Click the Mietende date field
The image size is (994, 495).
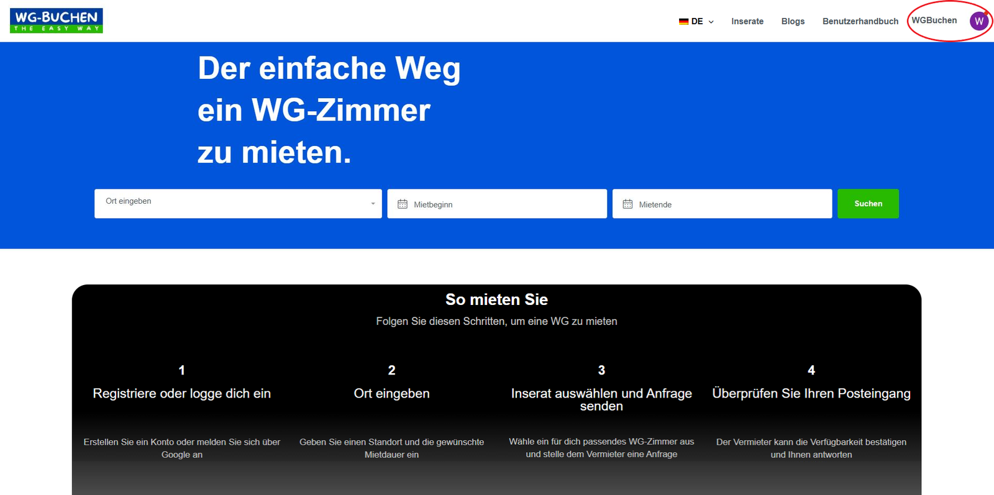[722, 204]
